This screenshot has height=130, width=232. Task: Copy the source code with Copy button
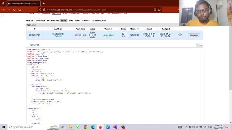[199, 45]
